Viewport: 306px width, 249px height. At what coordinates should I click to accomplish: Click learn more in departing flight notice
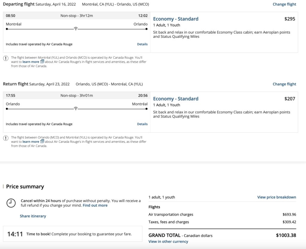click(31, 62)
